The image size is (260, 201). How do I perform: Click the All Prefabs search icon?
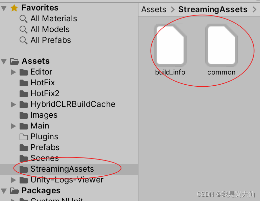23,40
